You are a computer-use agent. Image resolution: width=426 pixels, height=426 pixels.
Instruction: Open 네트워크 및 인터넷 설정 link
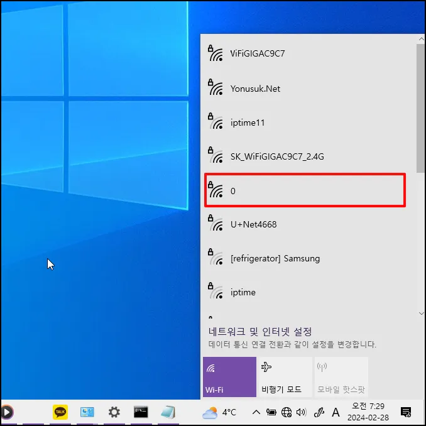click(x=260, y=332)
